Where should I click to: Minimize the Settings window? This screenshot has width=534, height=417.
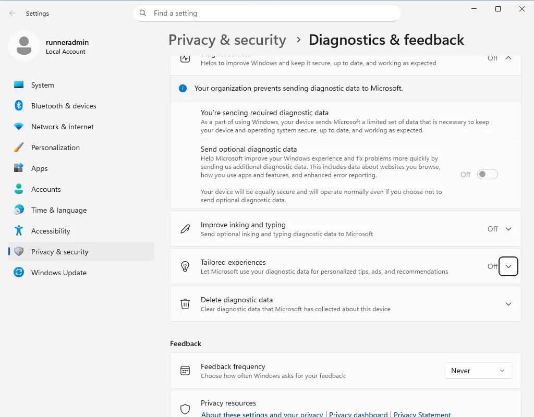coord(474,9)
